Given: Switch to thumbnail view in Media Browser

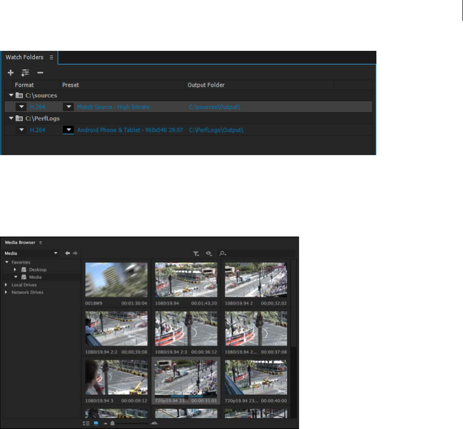Looking at the screenshot, I should click(x=96, y=423).
